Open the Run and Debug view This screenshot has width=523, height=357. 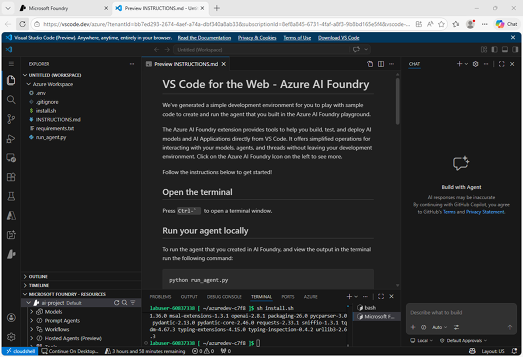(11, 138)
